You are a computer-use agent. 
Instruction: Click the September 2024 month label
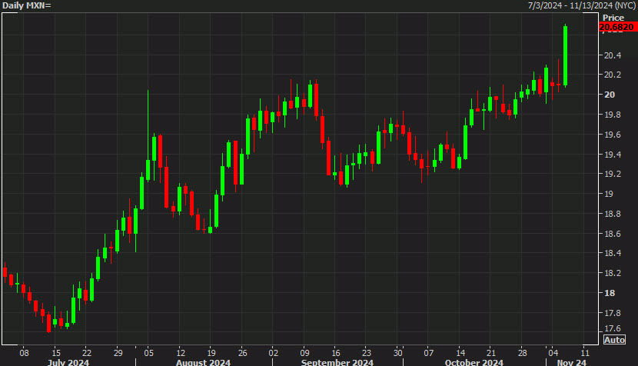337,361
